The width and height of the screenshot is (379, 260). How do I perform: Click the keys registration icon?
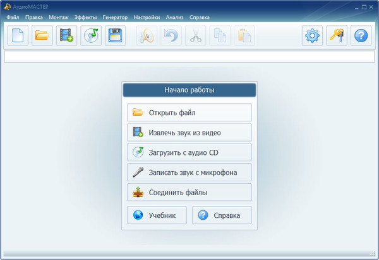pyautogui.click(x=337, y=36)
